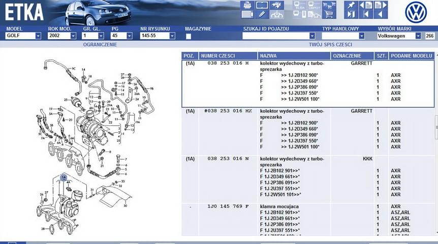Click the 266 field beside Volkswagen
Viewport: 438px width, 244px height.
tap(430, 36)
